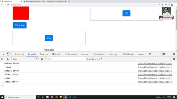Click the blue Click Me button

(20, 25)
